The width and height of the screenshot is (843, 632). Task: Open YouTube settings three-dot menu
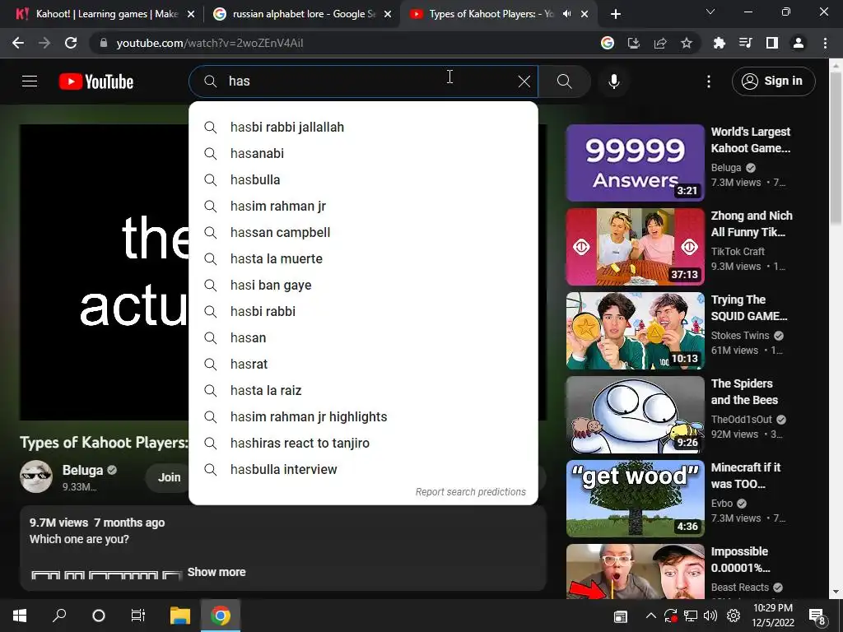[709, 81]
